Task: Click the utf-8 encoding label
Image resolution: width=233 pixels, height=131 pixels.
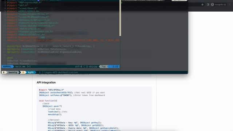Action: [79, 67]
